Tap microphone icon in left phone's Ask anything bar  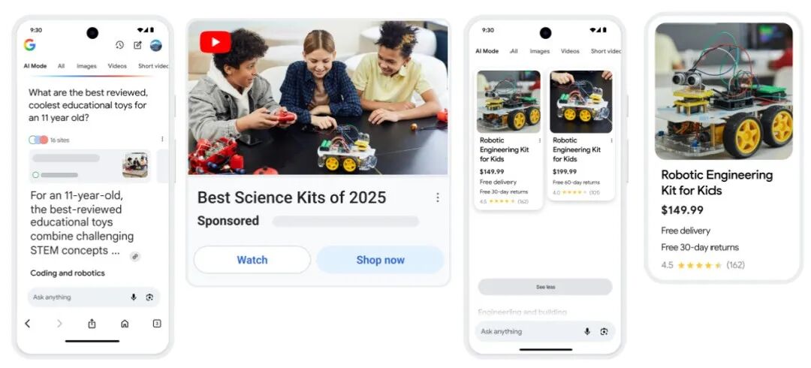(x=134, y=297)
